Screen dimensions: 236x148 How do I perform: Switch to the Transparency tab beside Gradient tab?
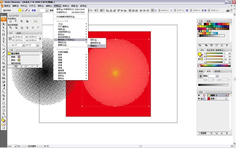(x=218, y=71)
